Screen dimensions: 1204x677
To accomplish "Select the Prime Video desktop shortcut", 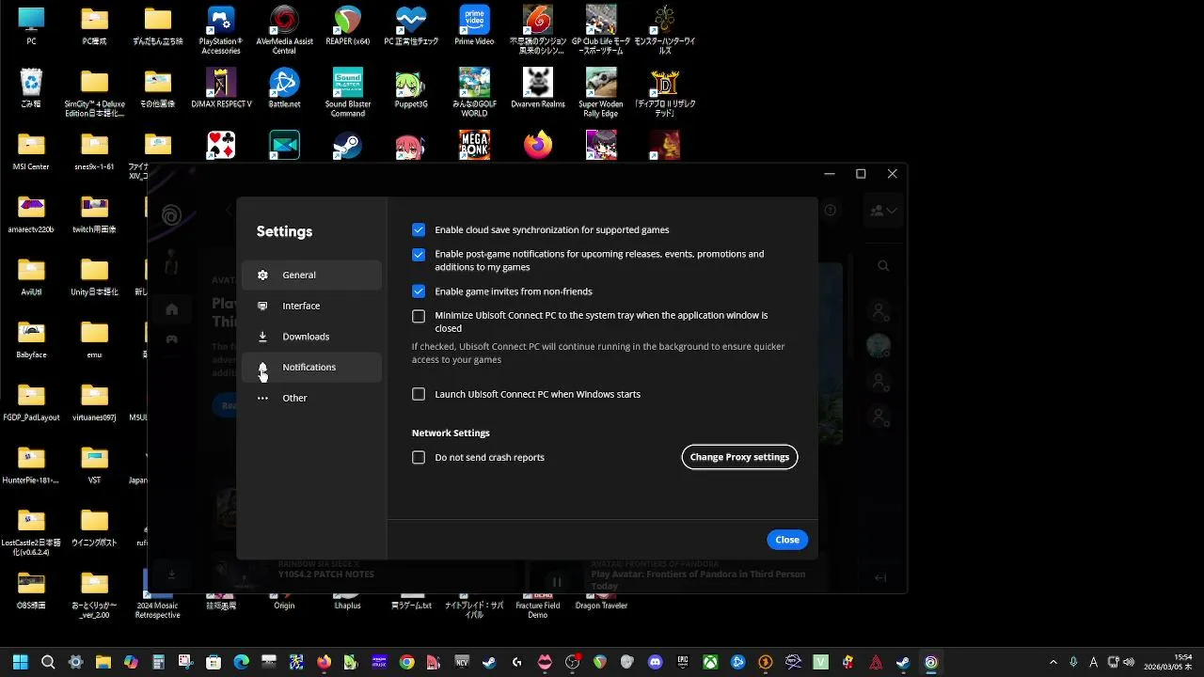I will 474,25.
